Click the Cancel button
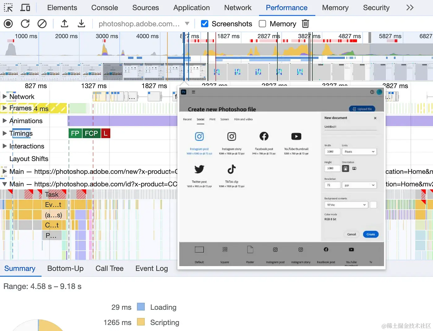 click(x=351, y=234)
